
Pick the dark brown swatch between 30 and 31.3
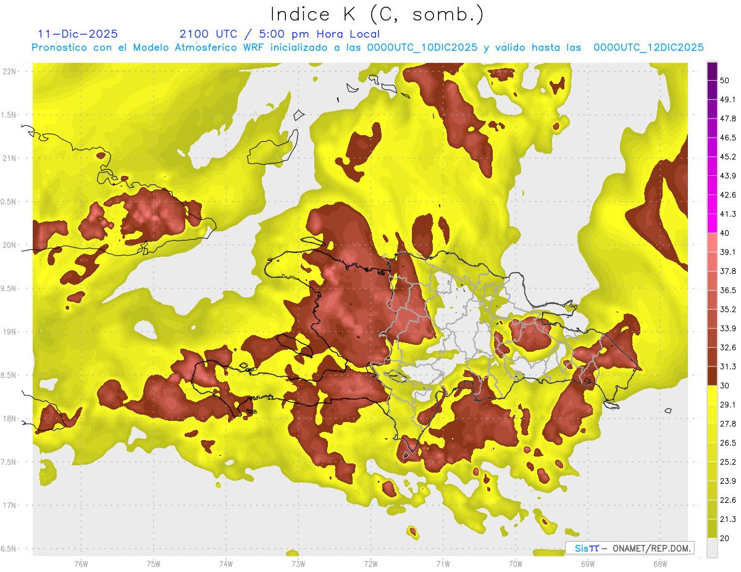click(x=712, y=376)
